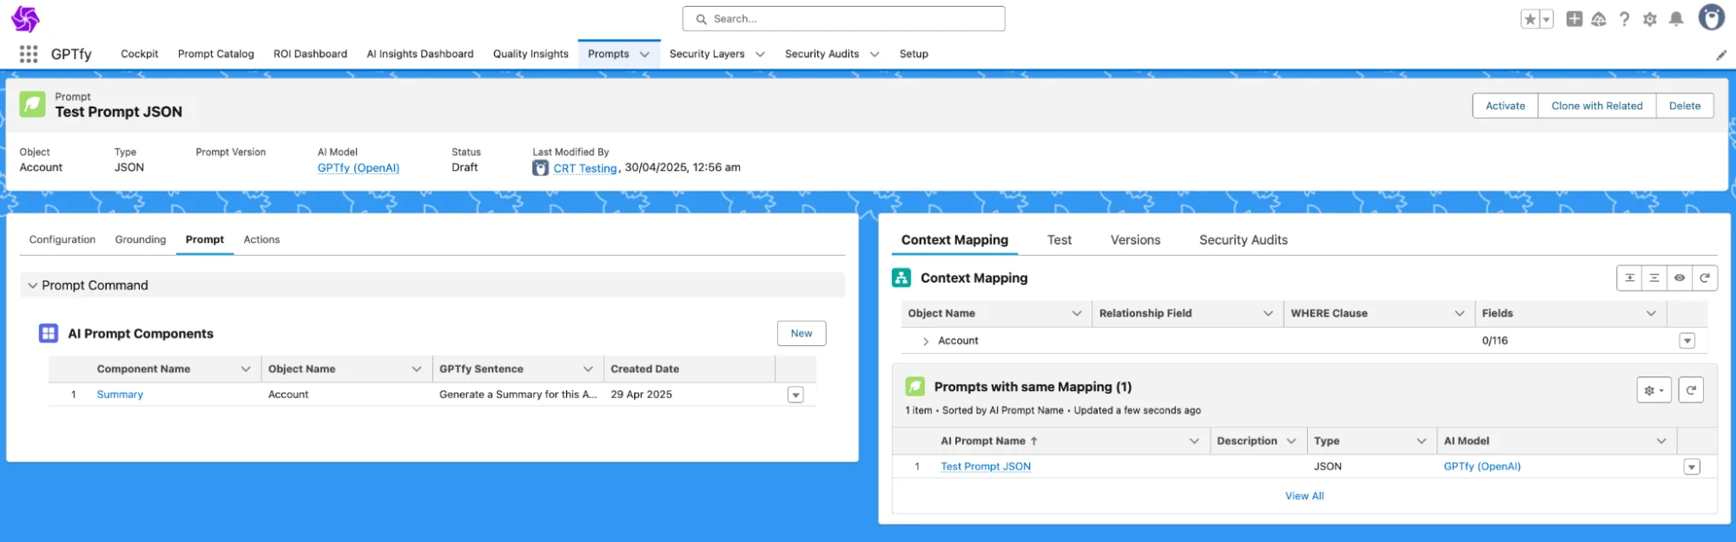Open the Prompts tab dropdown chevron
Viewport: 1736px width, 542px height.
point(644,55)
